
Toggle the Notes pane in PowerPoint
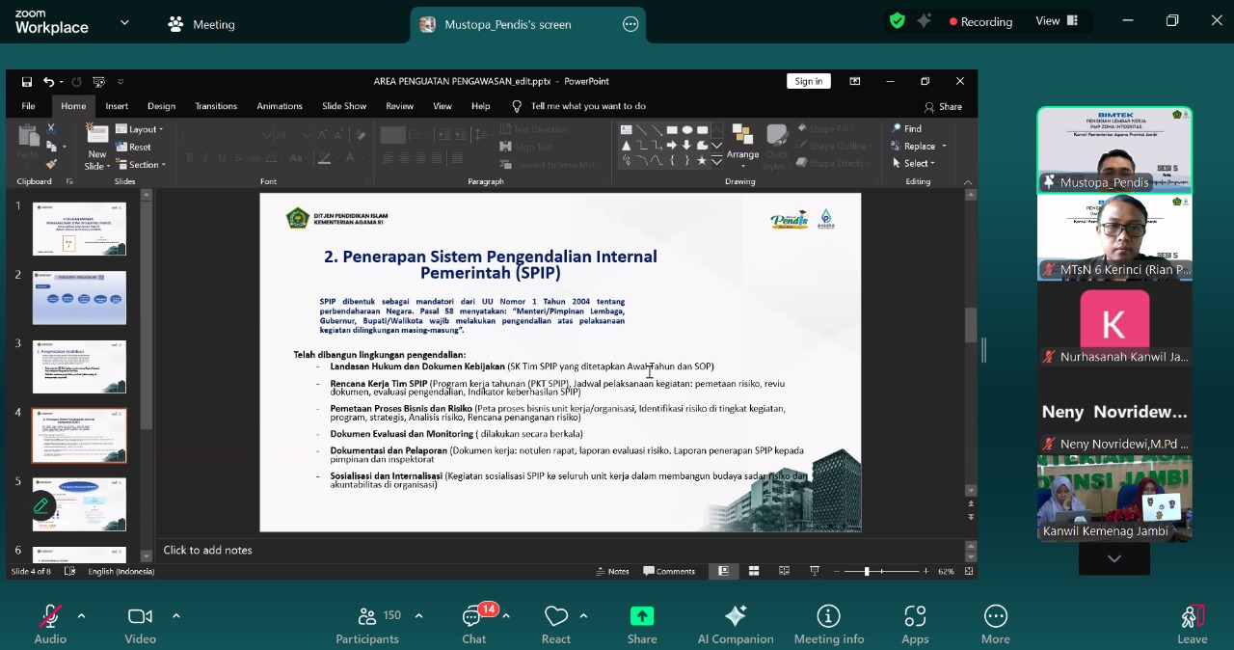pyautogui.click(x=612, y=571)
